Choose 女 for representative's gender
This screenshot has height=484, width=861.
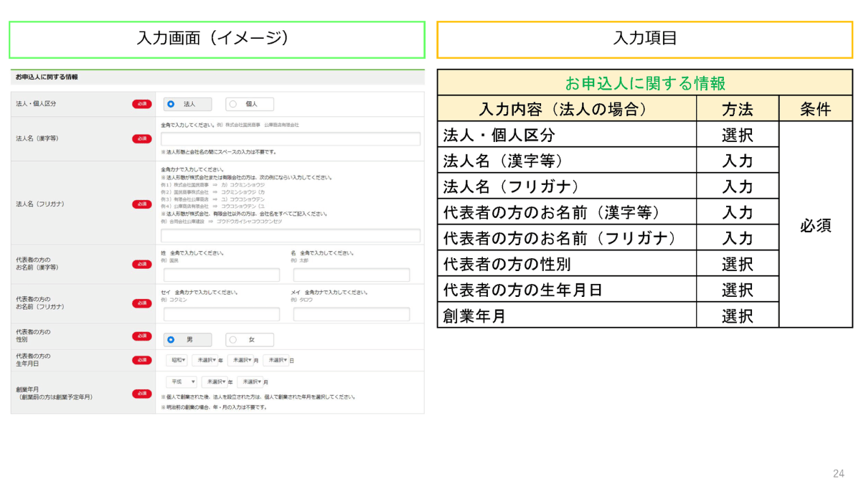[x=249, y=340]
